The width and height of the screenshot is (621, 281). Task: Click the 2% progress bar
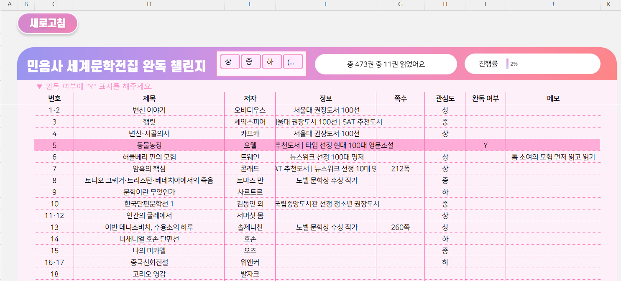pos(508,64)
